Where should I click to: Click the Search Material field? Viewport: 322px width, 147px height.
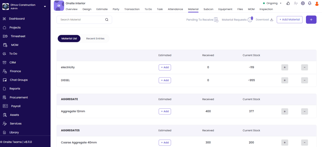(x=81, y=20)
